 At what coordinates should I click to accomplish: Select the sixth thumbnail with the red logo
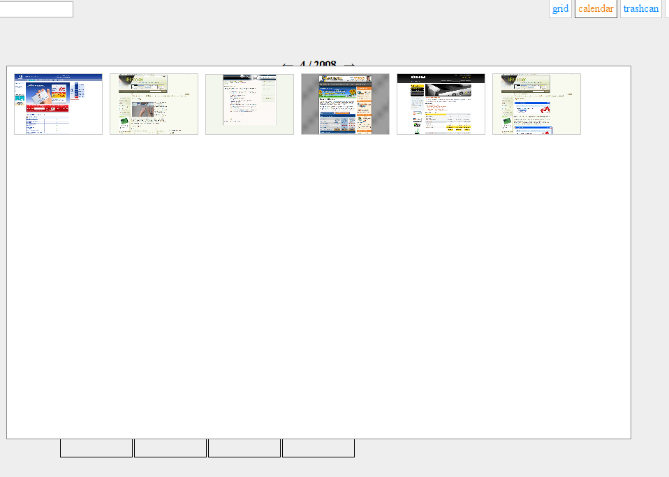click(536, 104)
